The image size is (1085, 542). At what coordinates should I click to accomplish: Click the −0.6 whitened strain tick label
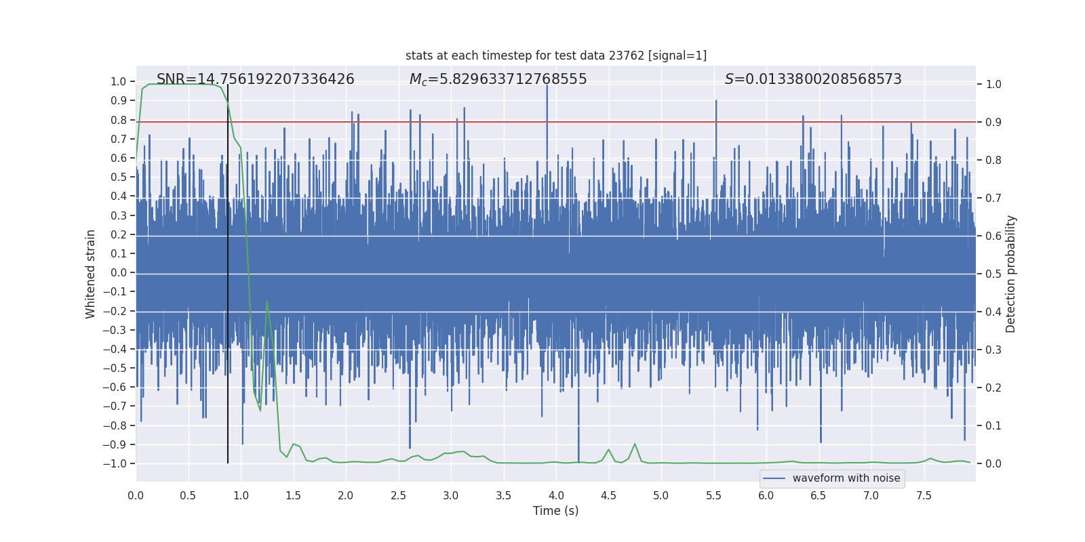tap(115, 387)
